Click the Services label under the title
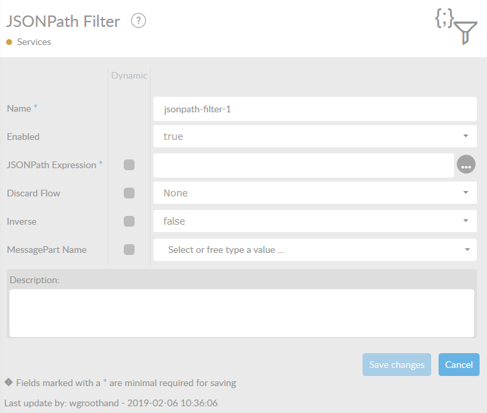487x413 pixels. click(34, 42)
